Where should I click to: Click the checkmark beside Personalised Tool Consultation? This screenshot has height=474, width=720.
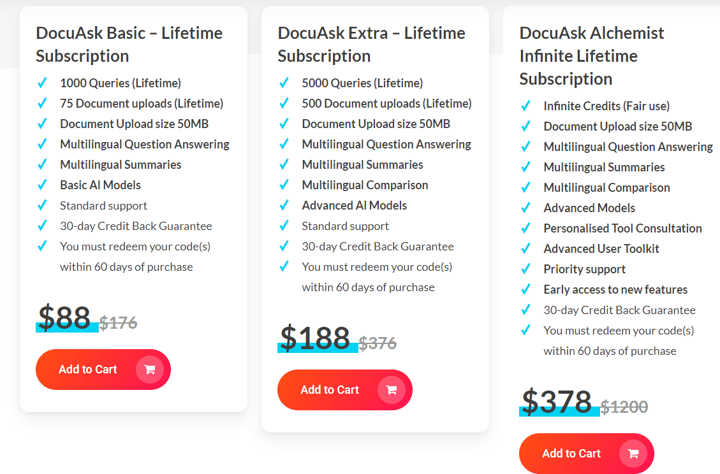(x=525, y=228)
